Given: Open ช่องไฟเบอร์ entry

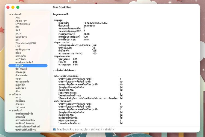Looking at the screenshot, I should pyautogui.click(x=21, y=69).
